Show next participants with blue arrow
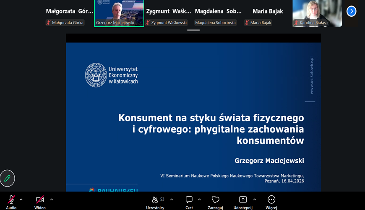This screenshot has height=210, width=365. tap(351, 11)
